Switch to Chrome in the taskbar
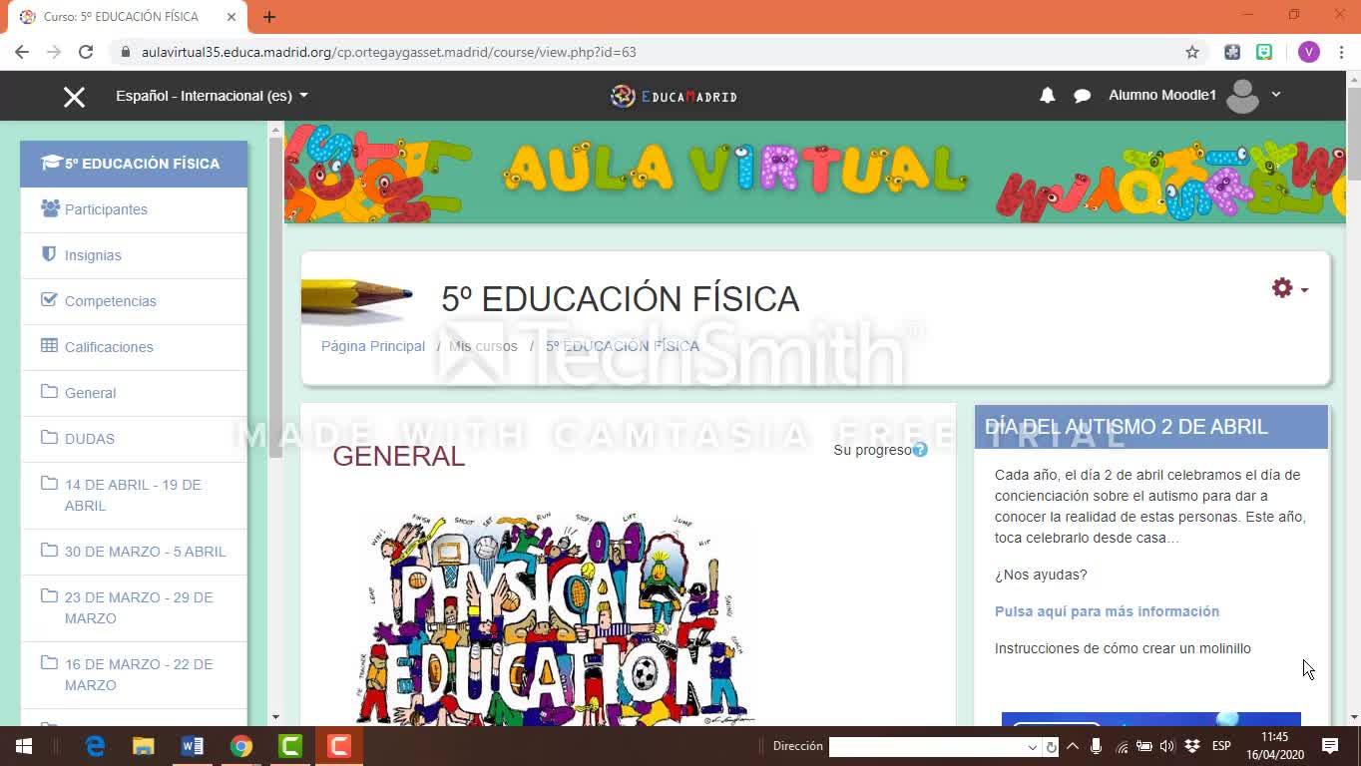The width and height of the screenshot is (1361, 766). (241, 746)
